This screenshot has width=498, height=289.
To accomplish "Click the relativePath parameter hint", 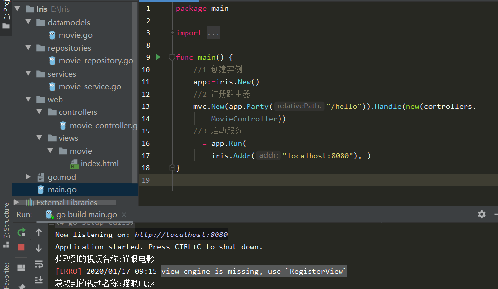I will coord(299,106).
